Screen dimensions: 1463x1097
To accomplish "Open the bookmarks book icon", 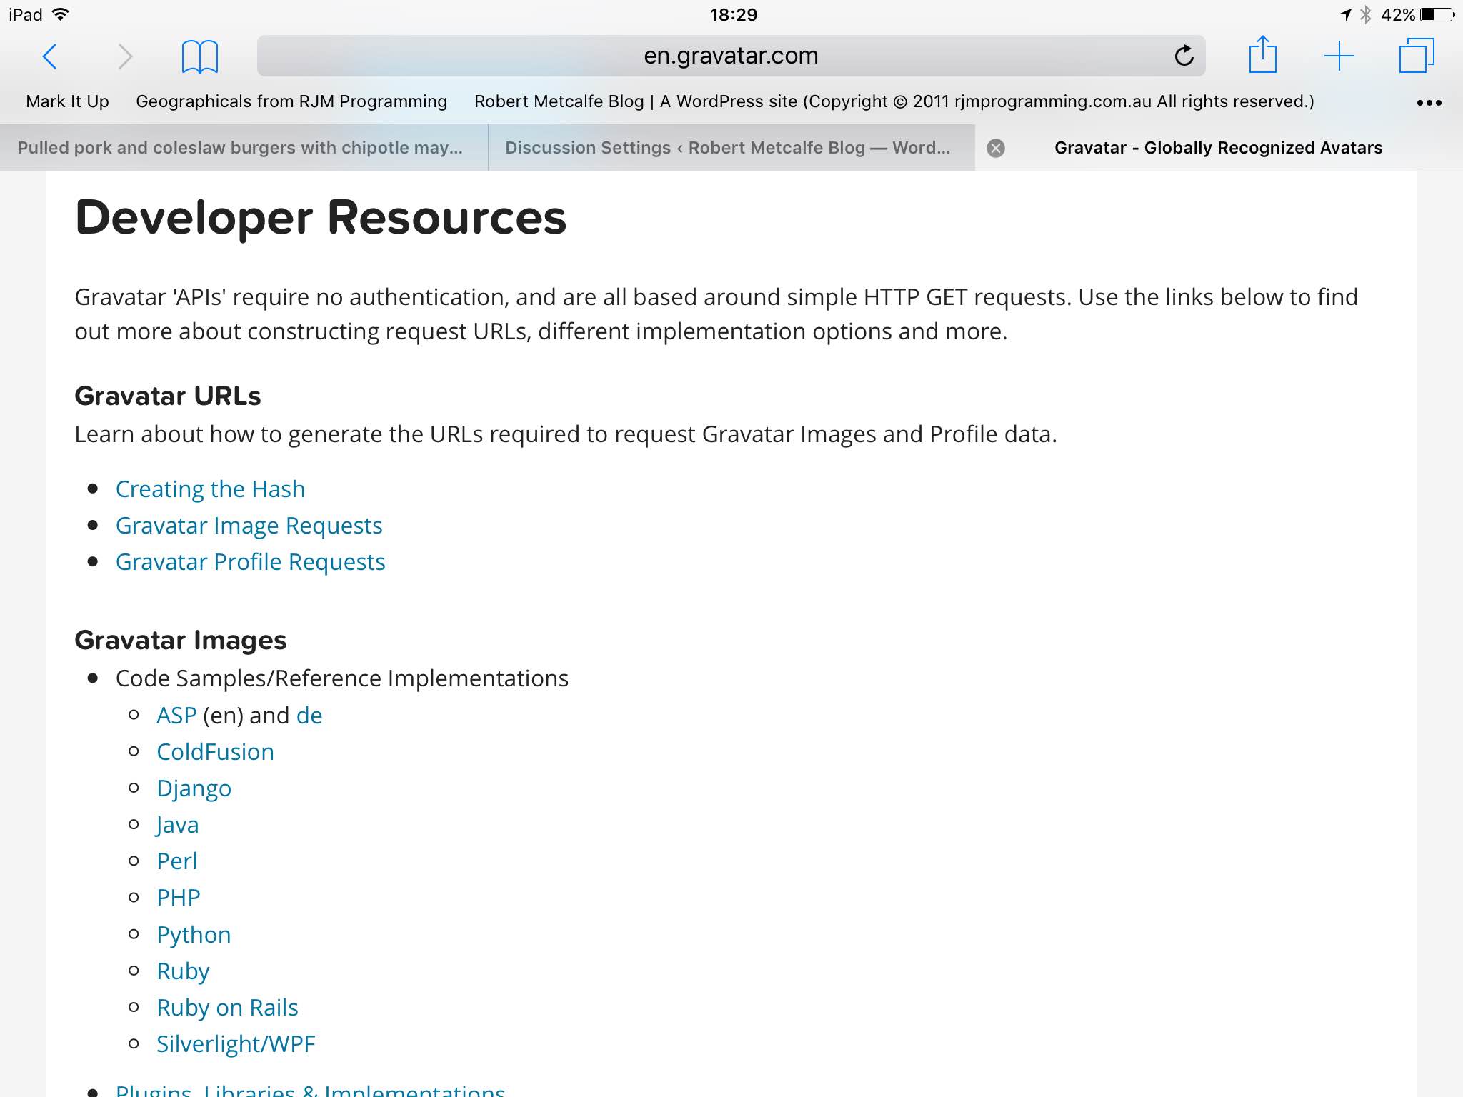I will (x=200, y=56).
